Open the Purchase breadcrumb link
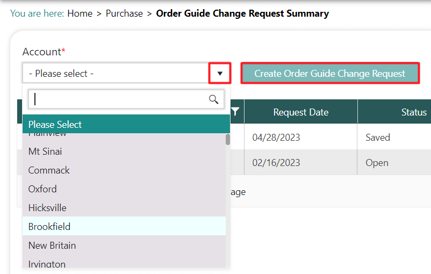 click(x=124, y=13)
